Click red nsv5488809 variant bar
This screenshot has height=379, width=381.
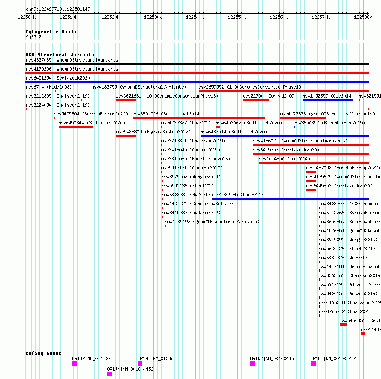tap(126, 136)
